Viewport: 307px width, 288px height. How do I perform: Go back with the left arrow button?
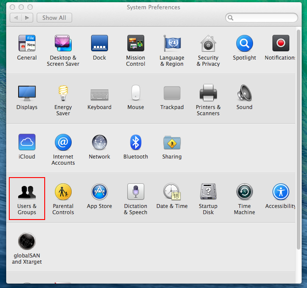(x=16, y=18)
